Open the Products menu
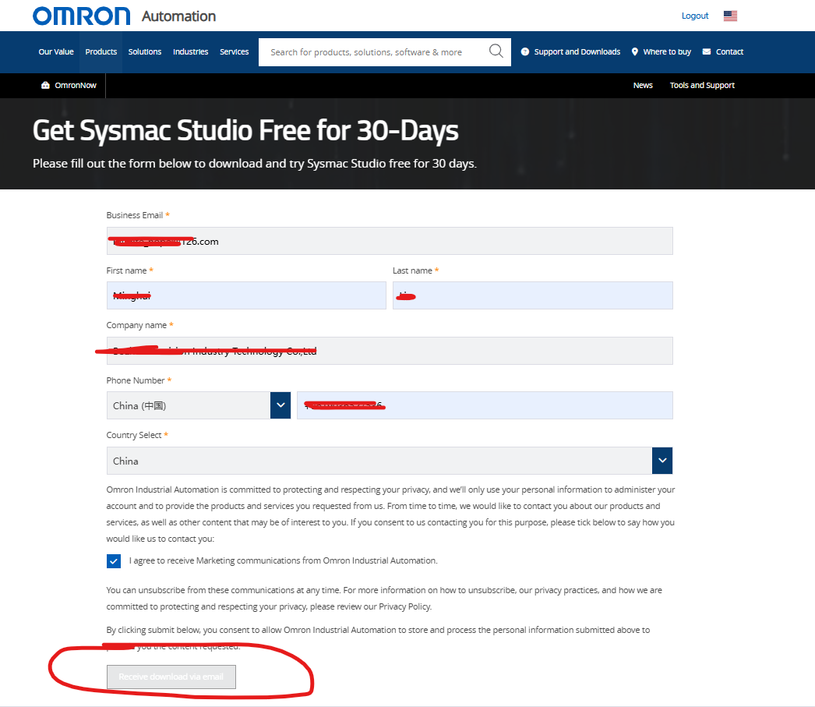815x707 pixels. tap(101, 52)
